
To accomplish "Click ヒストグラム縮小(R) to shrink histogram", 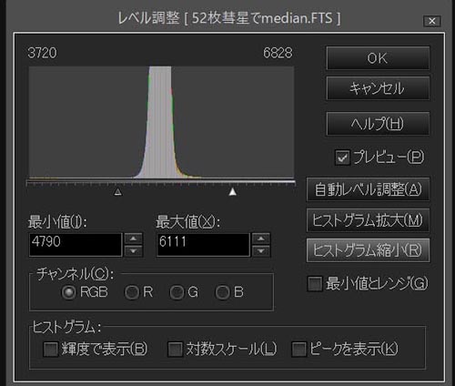I will (368, 250).
